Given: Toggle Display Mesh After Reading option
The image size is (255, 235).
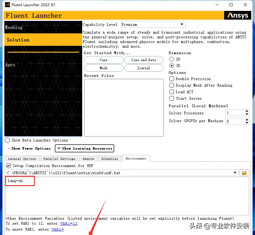Looking at the screenshot, I should pos(172,85).
